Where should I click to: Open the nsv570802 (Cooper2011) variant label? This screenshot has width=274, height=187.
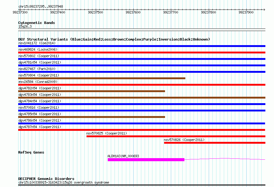tap(38, 56)
